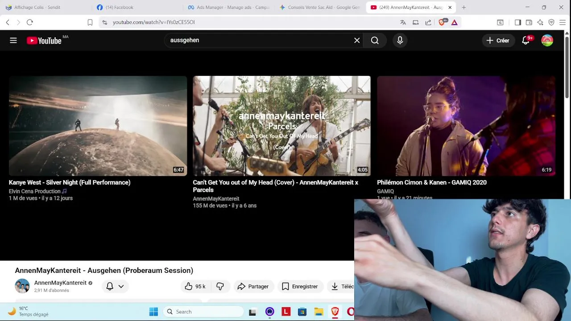Click the taskbar Search box
This screenshot has height=321, width=571.
coord(203,312)
